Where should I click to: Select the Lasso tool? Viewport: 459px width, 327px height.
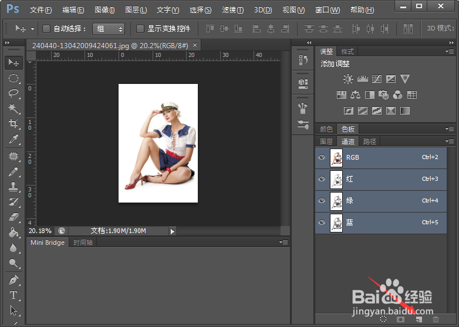[14, 93]
